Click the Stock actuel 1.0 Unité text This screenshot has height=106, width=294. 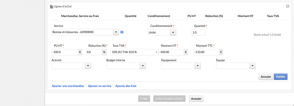267,35
